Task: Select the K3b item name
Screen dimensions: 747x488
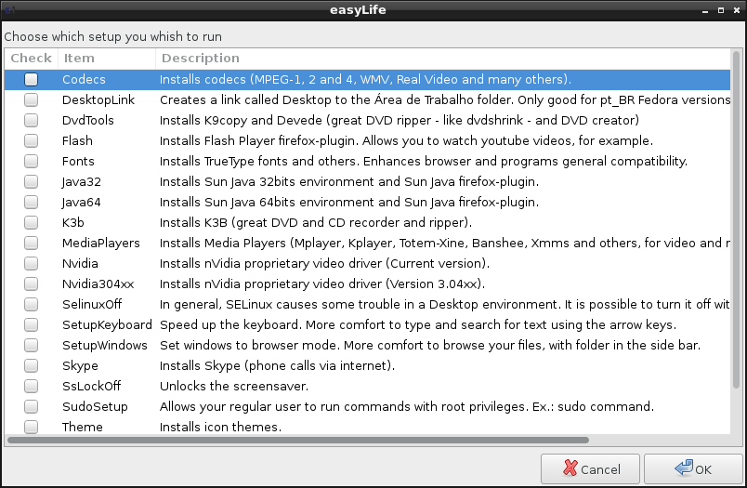Action: pos(72,223)
